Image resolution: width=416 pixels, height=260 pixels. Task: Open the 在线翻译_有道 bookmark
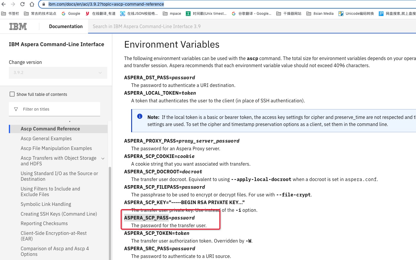point(100,13)
